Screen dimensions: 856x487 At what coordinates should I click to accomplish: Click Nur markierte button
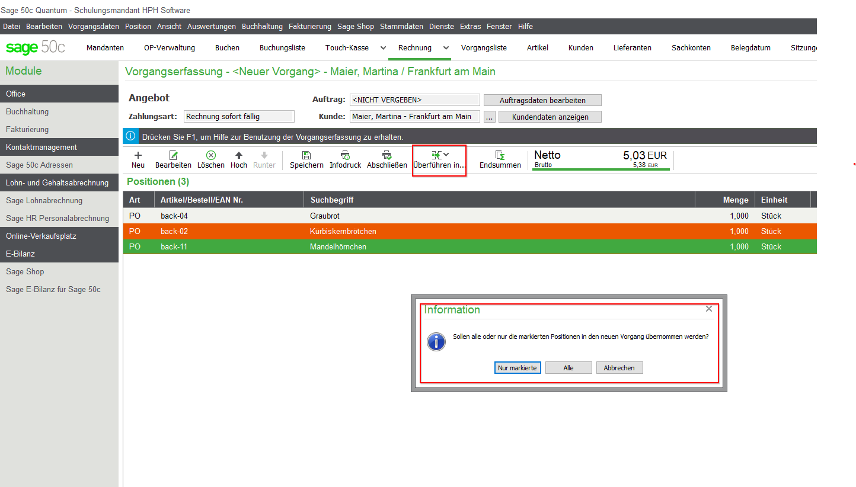(x=517, y=368)
